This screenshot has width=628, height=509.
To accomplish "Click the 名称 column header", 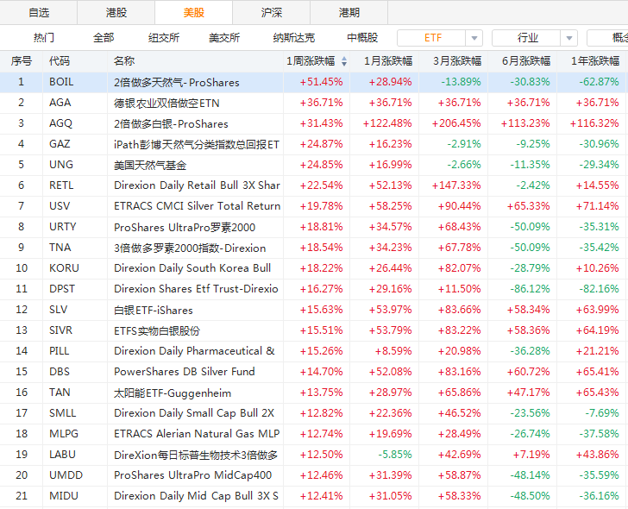I will pyautogui.click(x=123, y=61).
